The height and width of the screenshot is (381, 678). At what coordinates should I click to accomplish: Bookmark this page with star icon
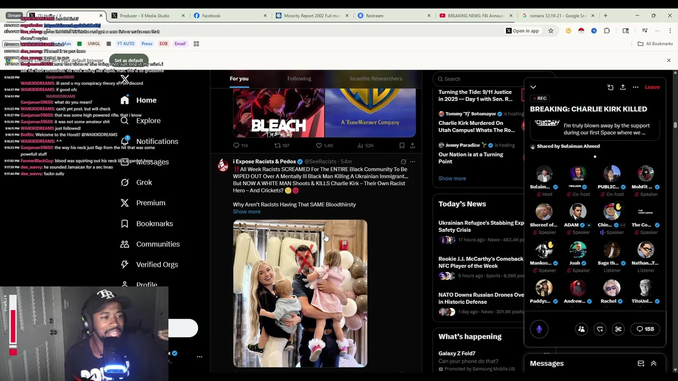pos(551,31)
